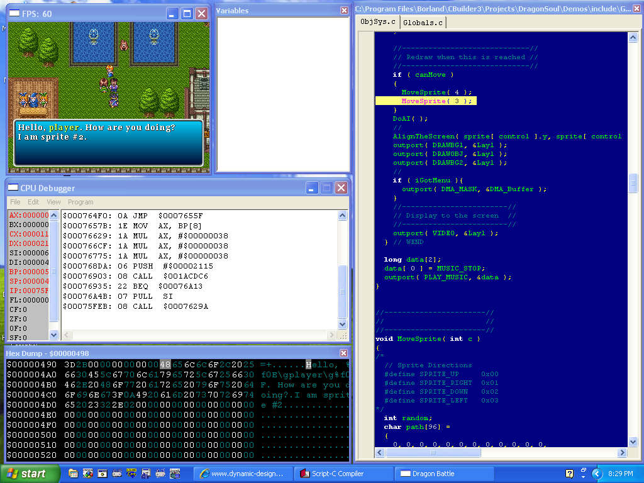644x483 pixels.
Task: Open the folder icon in Quick Launch
Action: tap(74, 474)
